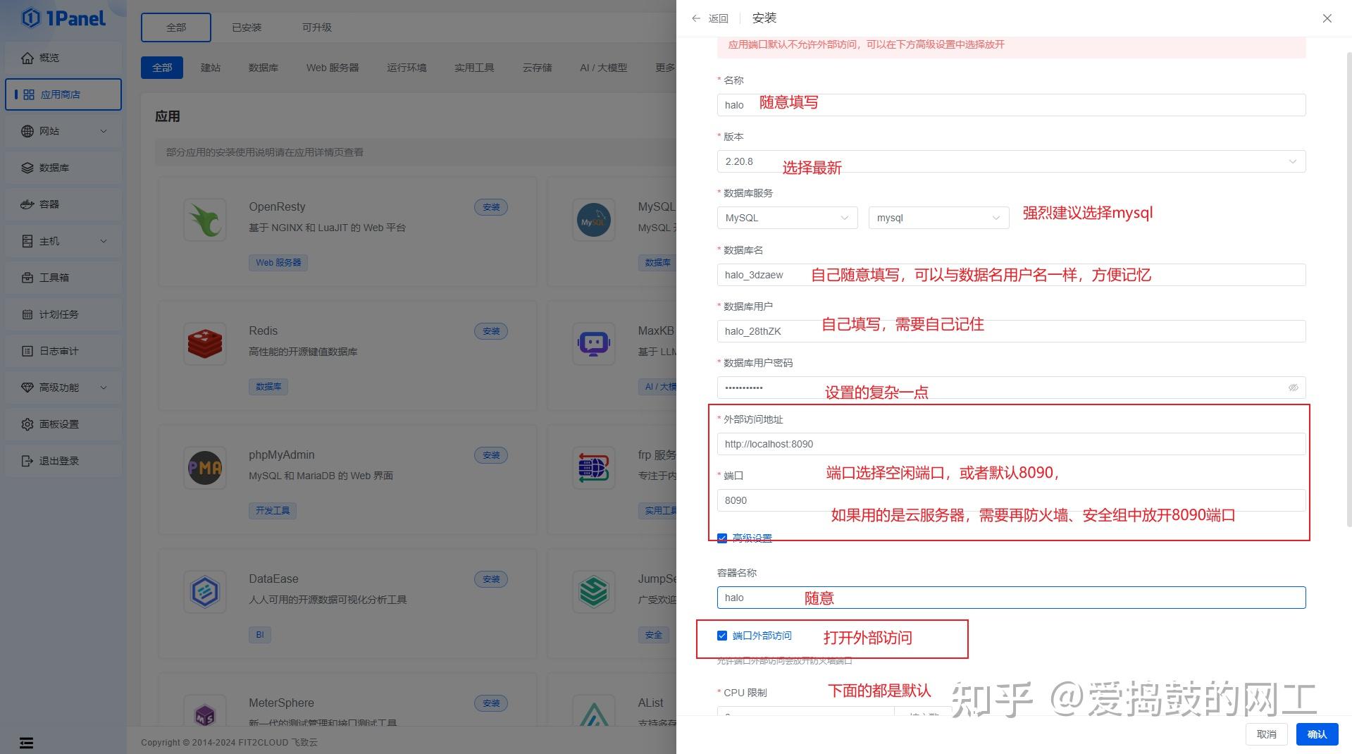Open the 概览 overview page icon

[x=27, y=58]
